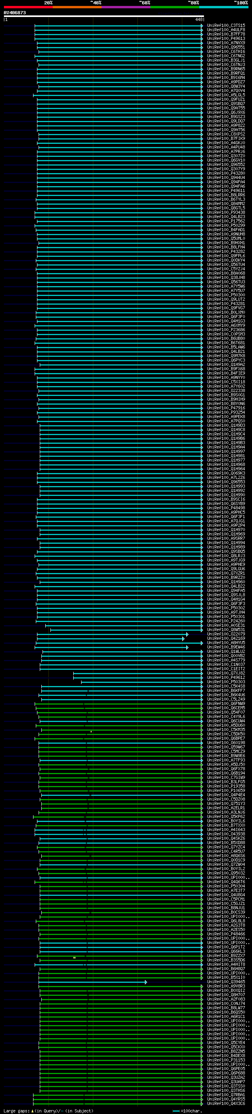Select hit label UniRef100_B9RN65
The image size is (252, 1114).
tap(226, 69)
